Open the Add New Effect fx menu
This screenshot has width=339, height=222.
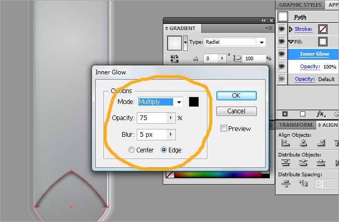pos(321,114)
